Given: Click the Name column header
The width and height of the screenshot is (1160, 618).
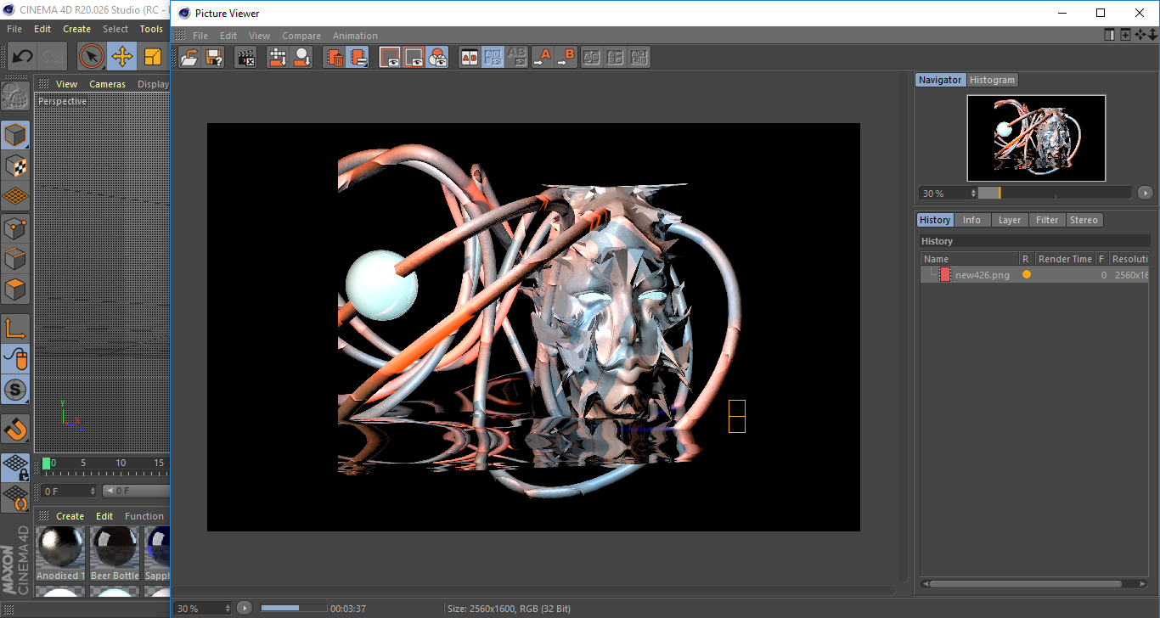Looking at the screenshot, I should tap(970, 259).
